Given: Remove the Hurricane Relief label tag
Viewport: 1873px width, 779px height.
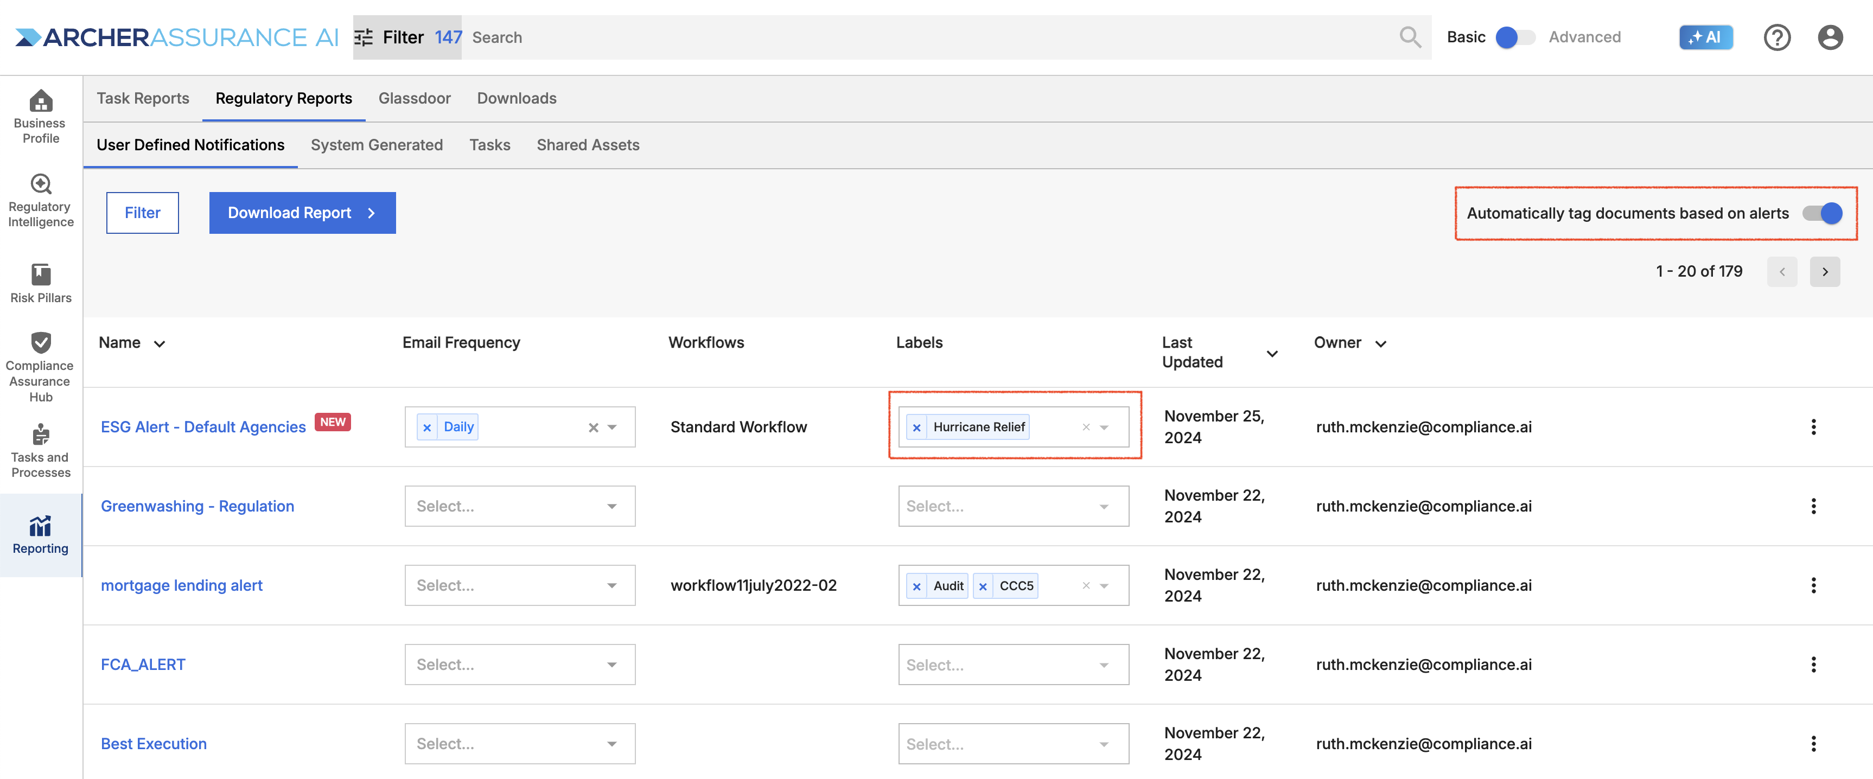Looking at the screenshot, I should point(916,427).
